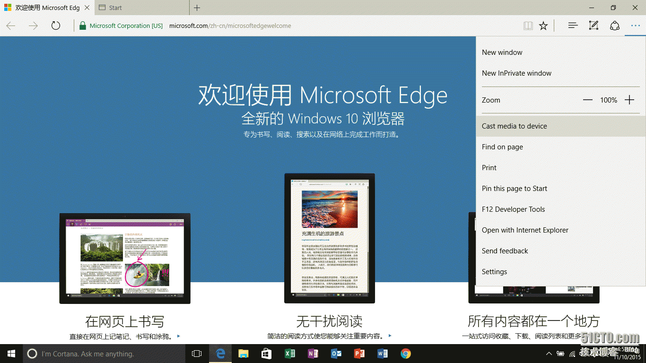Click the Forward navigation arrow
The width and height of the screenshot is (646, 363).
33,26
